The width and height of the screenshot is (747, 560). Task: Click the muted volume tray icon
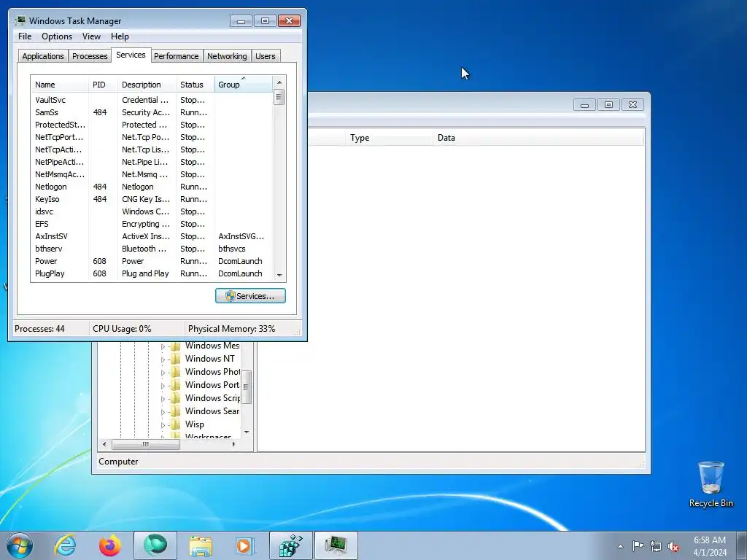point(673,546)
